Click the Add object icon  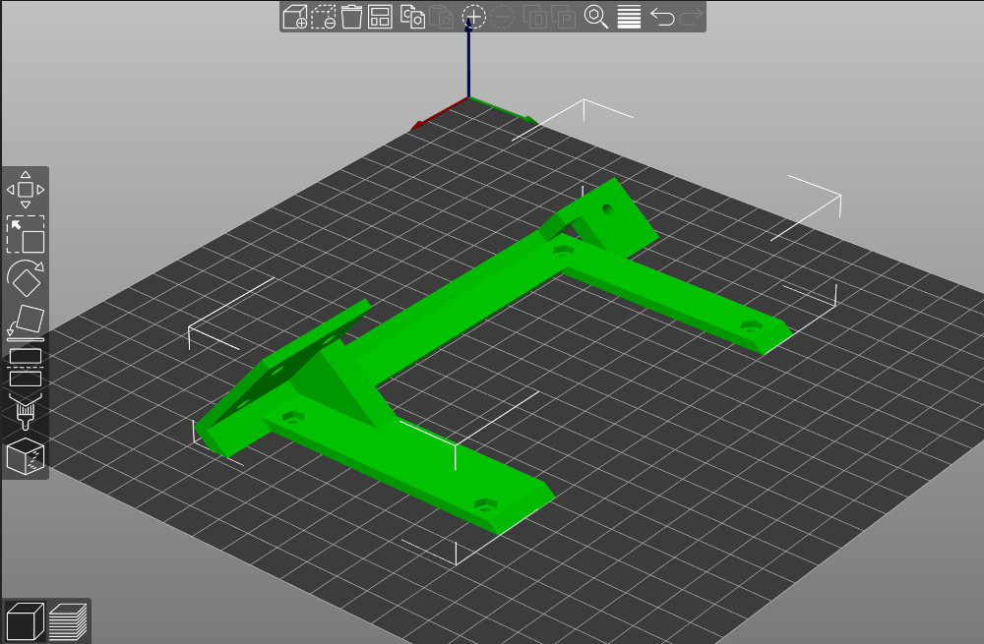click(295, 17)
